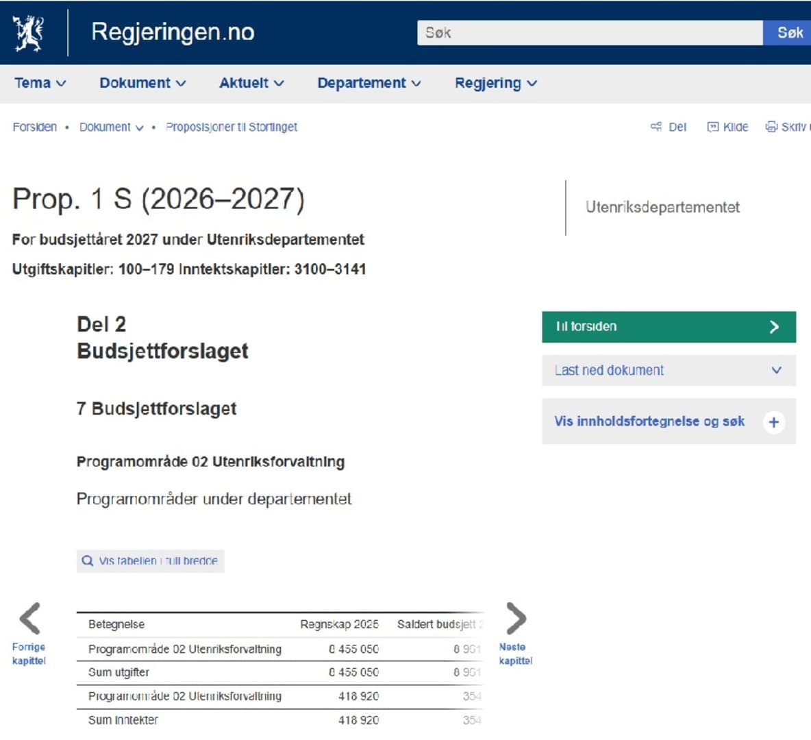The width and height of the screenshot is (811, 740).
Task: Go to Neste kapittel arrow
Action: point(516,618)
